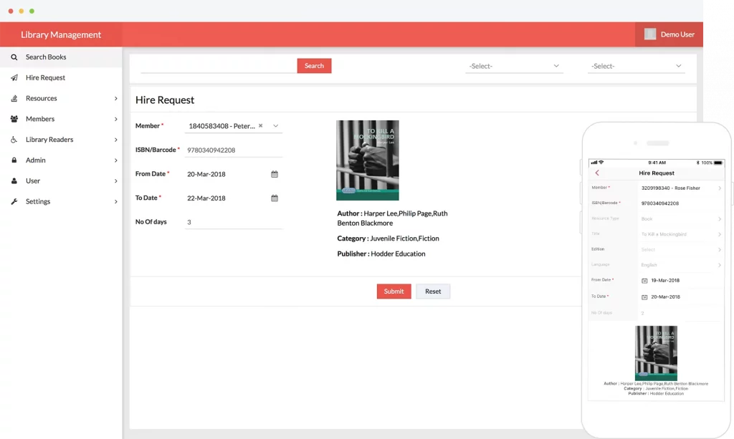Viewport: 734px width, 439px height.
Task: Open the Resources sidebar icon
Action: (x=15, y=98)
